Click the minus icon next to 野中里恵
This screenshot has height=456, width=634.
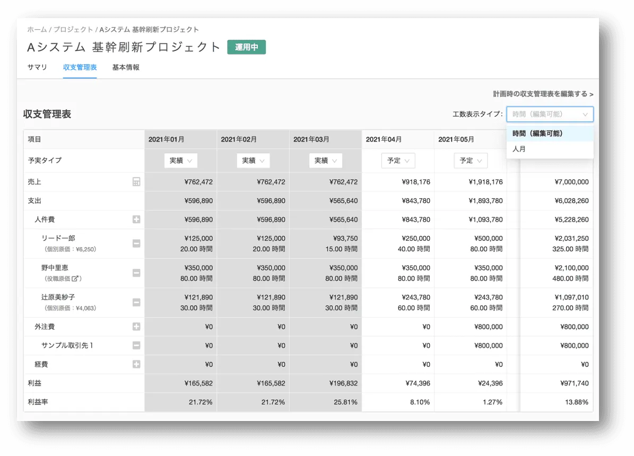point(137,273)
